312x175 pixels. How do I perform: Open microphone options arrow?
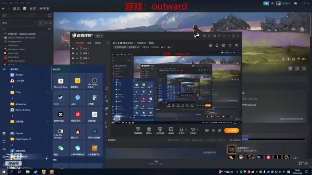(x=186, y=130)
